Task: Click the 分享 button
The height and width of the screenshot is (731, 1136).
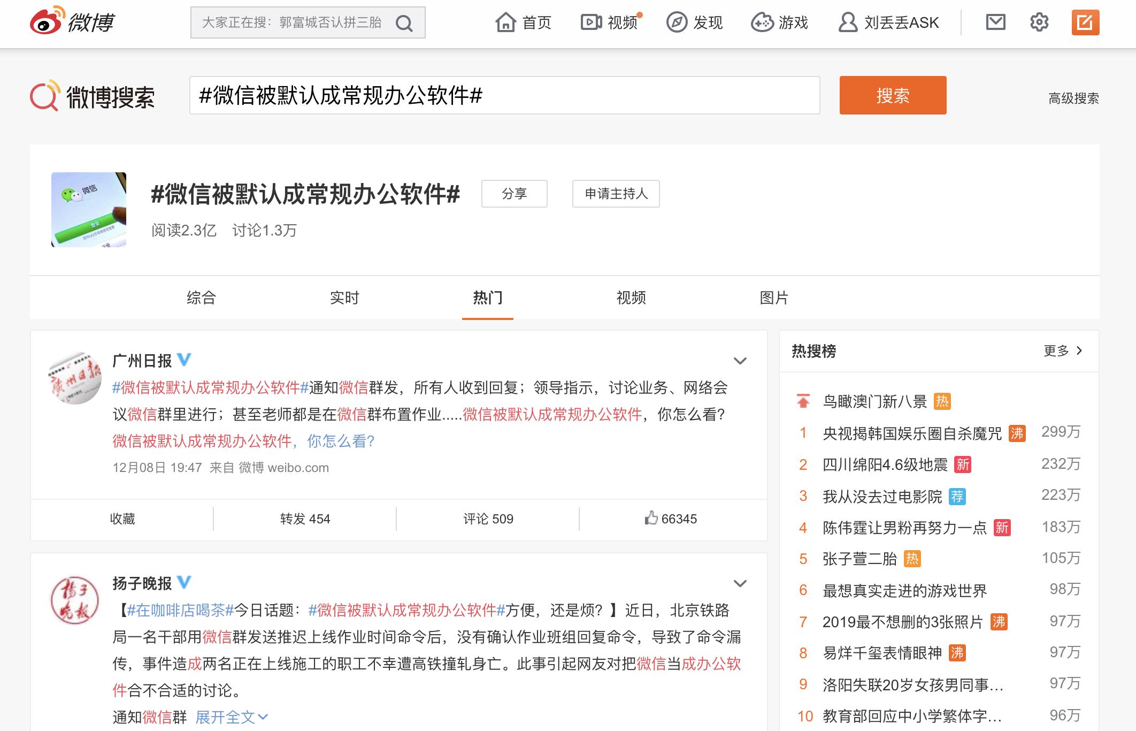Action: pos(515,194)
